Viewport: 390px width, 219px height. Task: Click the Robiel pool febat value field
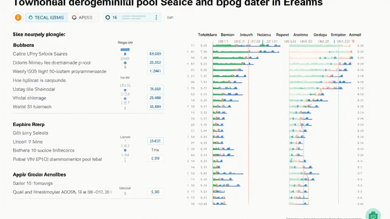click(x=155, y=158)
